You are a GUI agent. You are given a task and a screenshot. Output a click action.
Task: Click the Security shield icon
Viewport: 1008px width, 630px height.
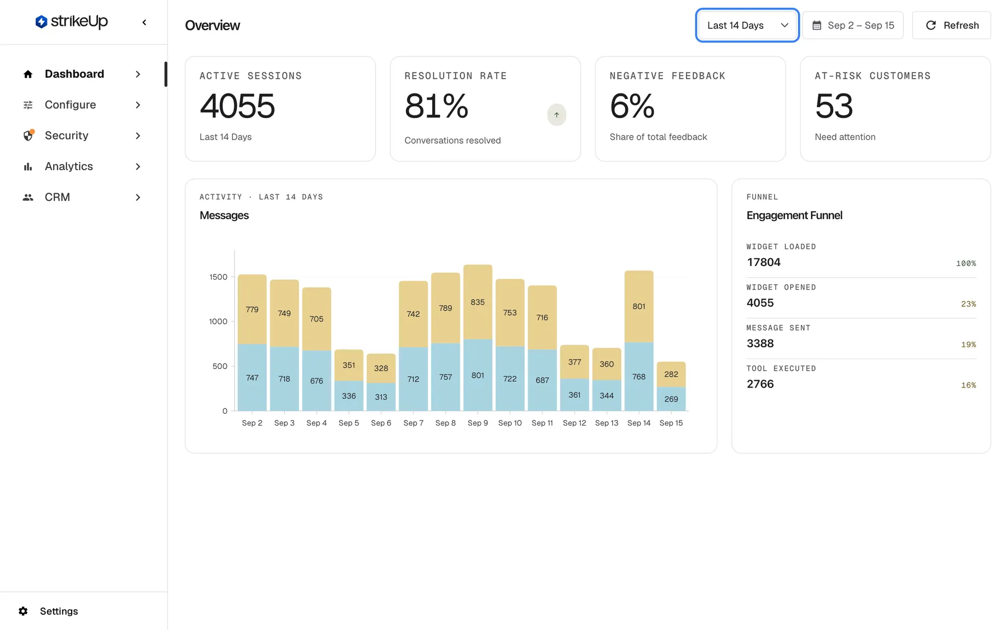[x=28, y=136]
